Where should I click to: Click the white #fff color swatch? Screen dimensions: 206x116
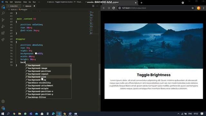tap(36, 53)
